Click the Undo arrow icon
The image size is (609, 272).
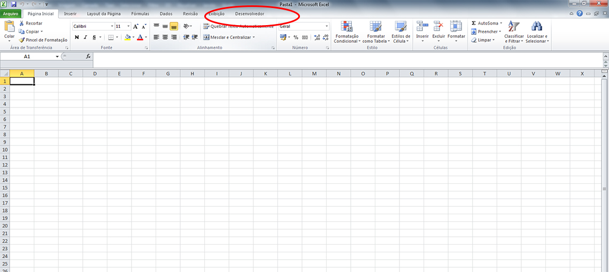click(22, 4)
